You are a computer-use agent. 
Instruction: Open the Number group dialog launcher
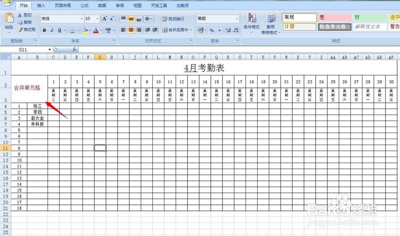[237, 40]
